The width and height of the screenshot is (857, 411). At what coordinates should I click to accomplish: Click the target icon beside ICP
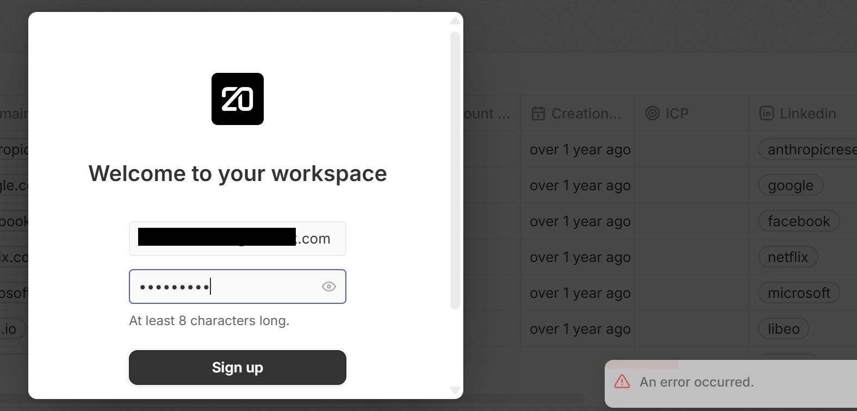click(x=652, y=114)
